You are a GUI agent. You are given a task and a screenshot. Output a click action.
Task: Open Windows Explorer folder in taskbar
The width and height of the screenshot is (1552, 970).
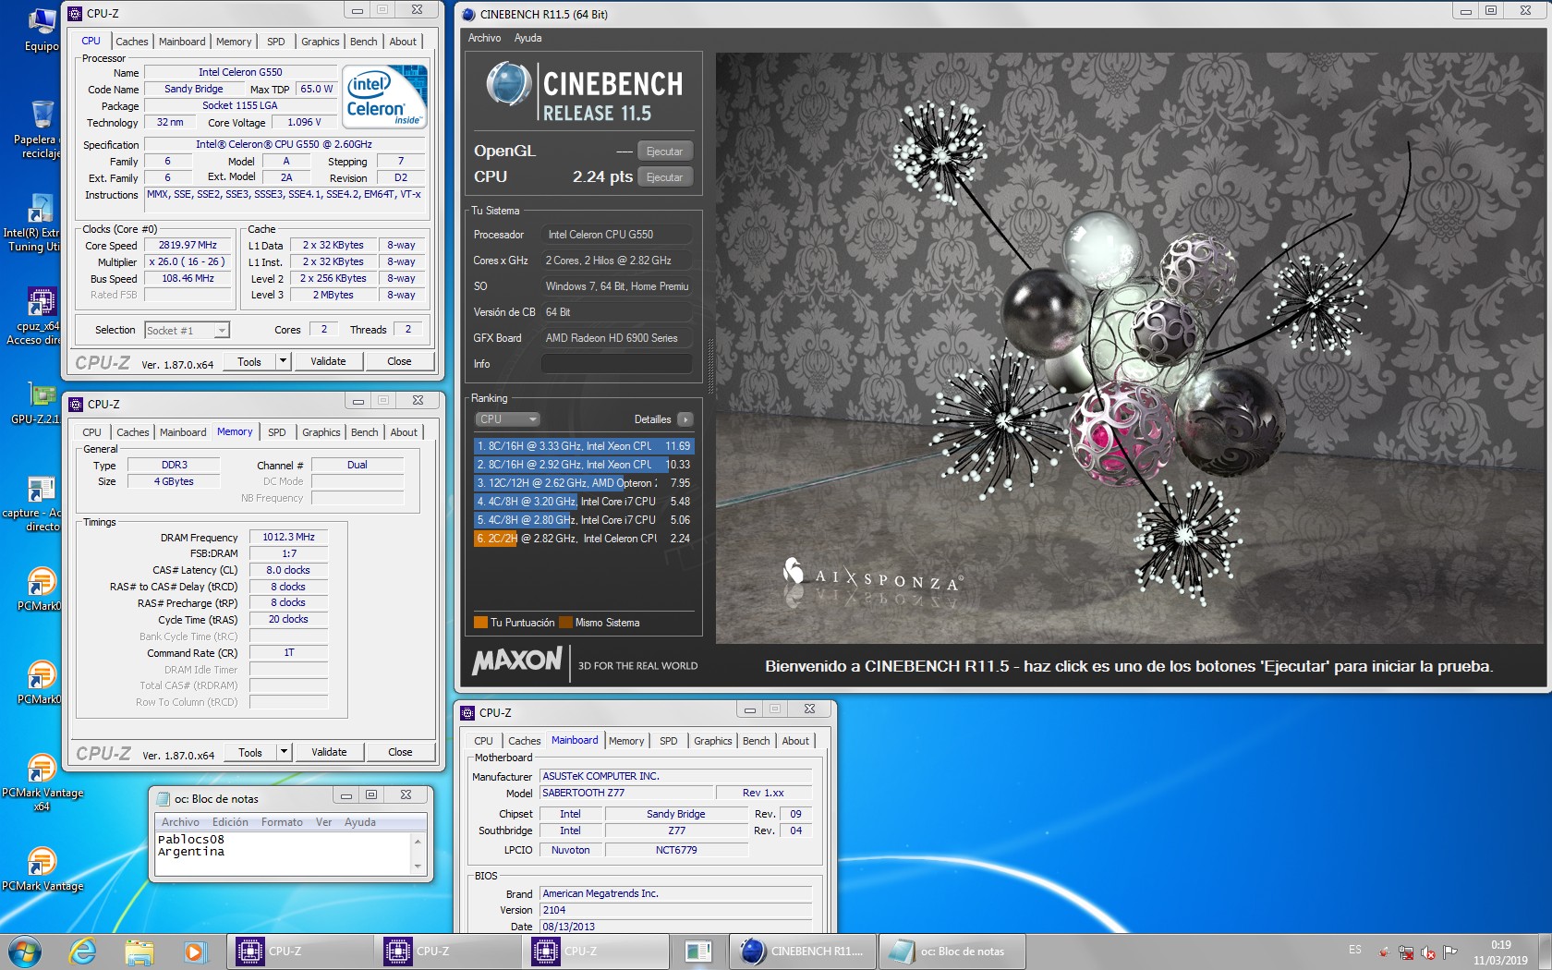click(x=139, y=951)
